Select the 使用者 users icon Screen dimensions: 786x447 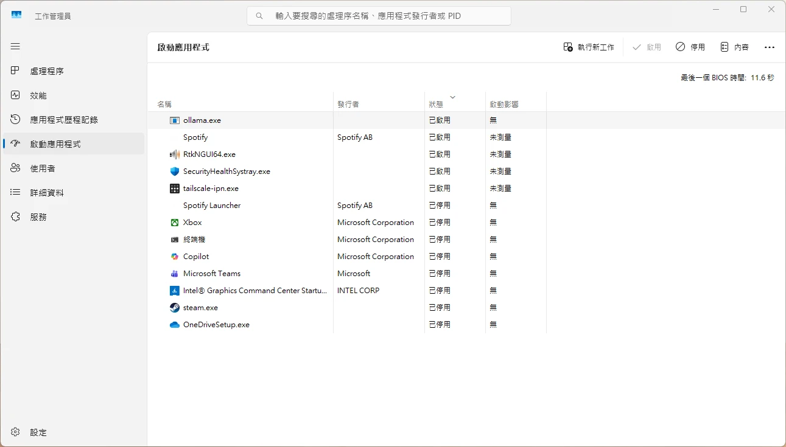[x=16, y=168]
